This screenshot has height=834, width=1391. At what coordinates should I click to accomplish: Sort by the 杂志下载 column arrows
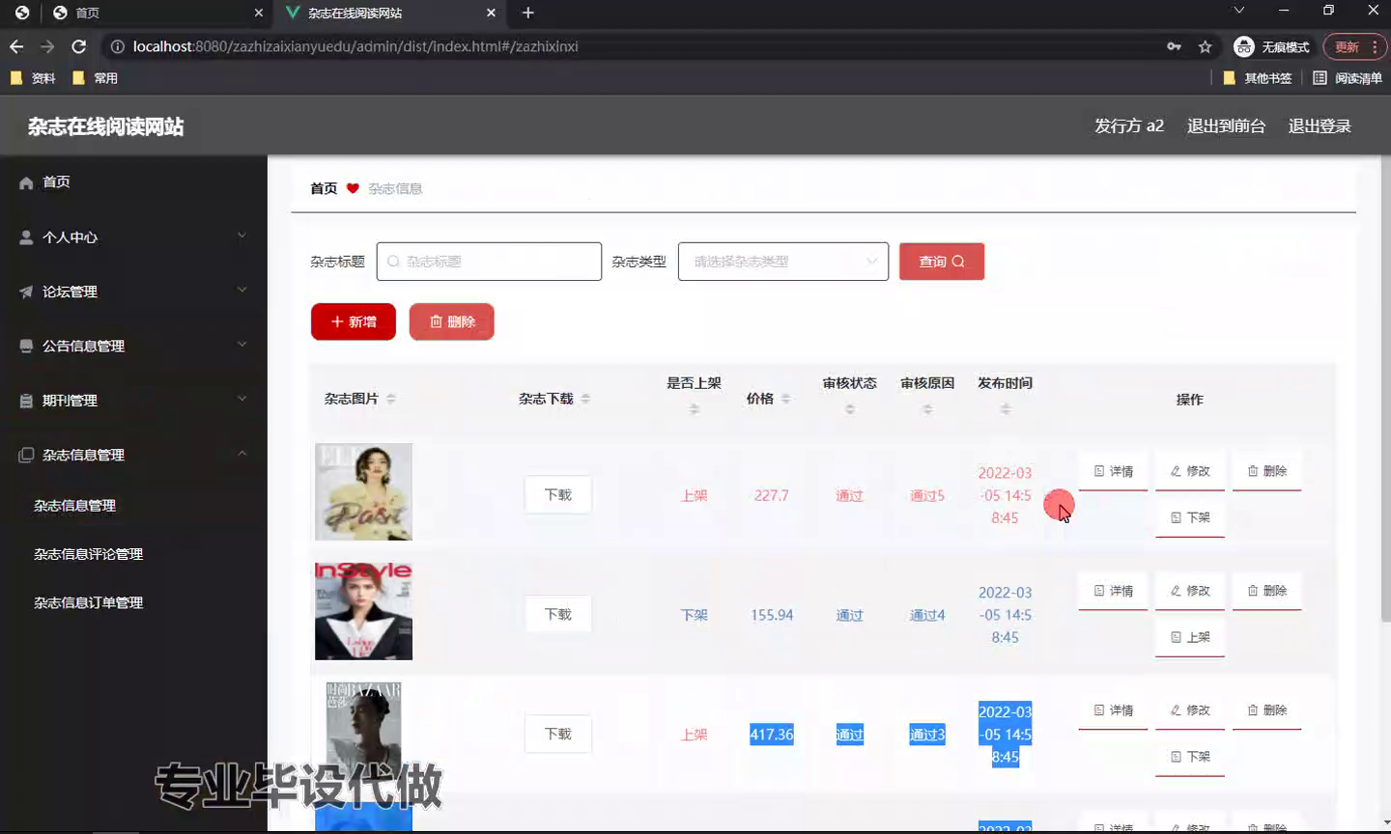[x=585, y=399]
